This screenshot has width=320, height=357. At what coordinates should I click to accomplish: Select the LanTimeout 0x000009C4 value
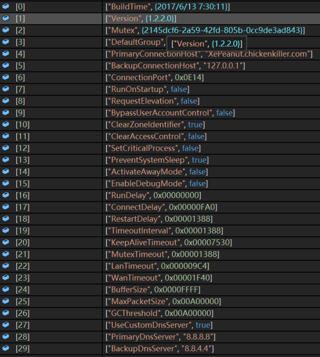click(x=158, y=266)
